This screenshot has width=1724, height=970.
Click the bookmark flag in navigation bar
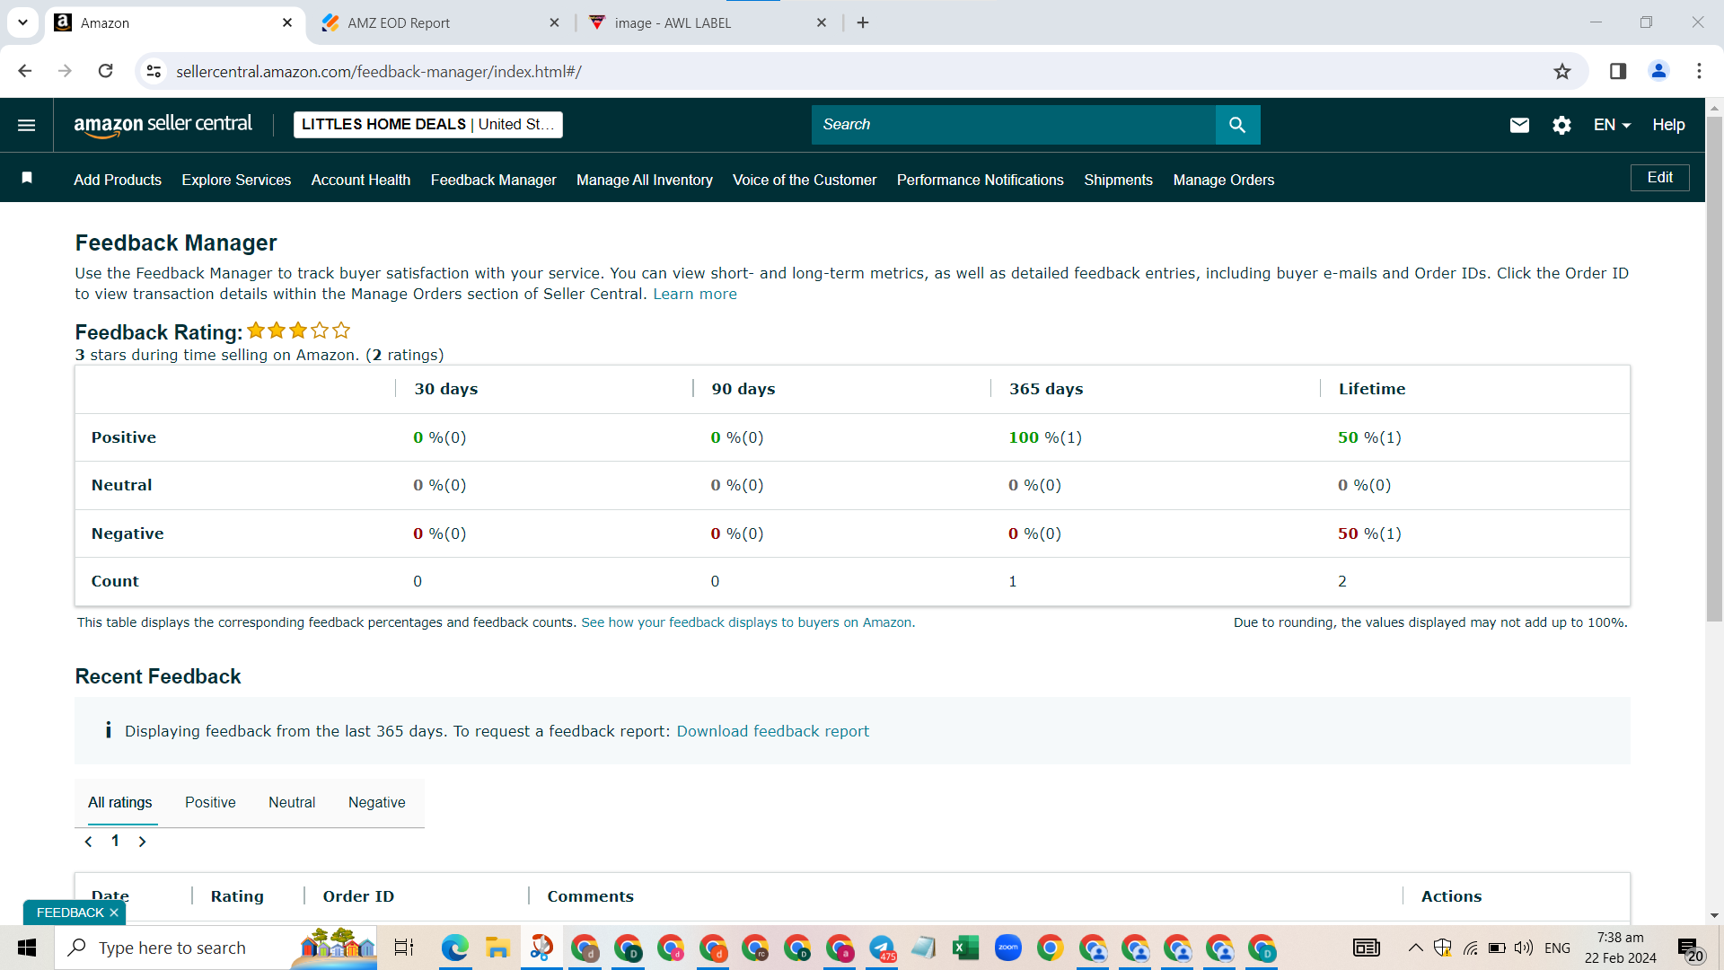tap(27, 178)
